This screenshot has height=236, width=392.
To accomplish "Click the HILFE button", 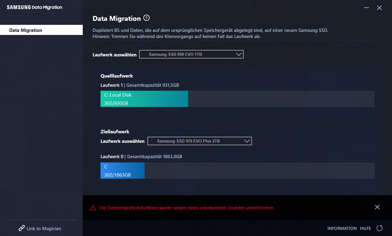I will pyautogui.click(x=365, y=228).
